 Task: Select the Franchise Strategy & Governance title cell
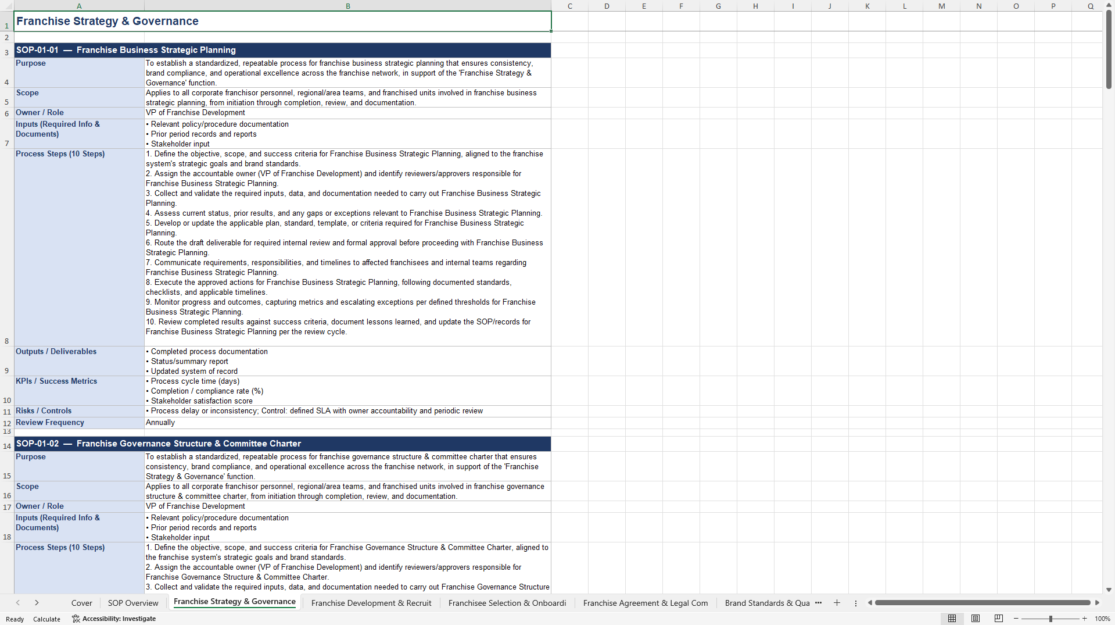[282, 21]
